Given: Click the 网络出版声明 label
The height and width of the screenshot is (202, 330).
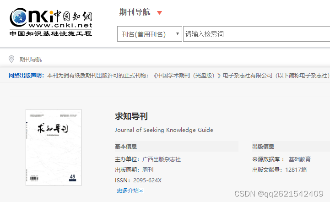Looking at the screenshot, I should [x=26, y=76].
